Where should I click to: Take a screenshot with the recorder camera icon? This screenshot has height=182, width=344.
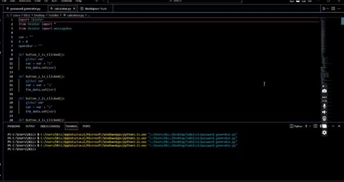coord(324,91)
